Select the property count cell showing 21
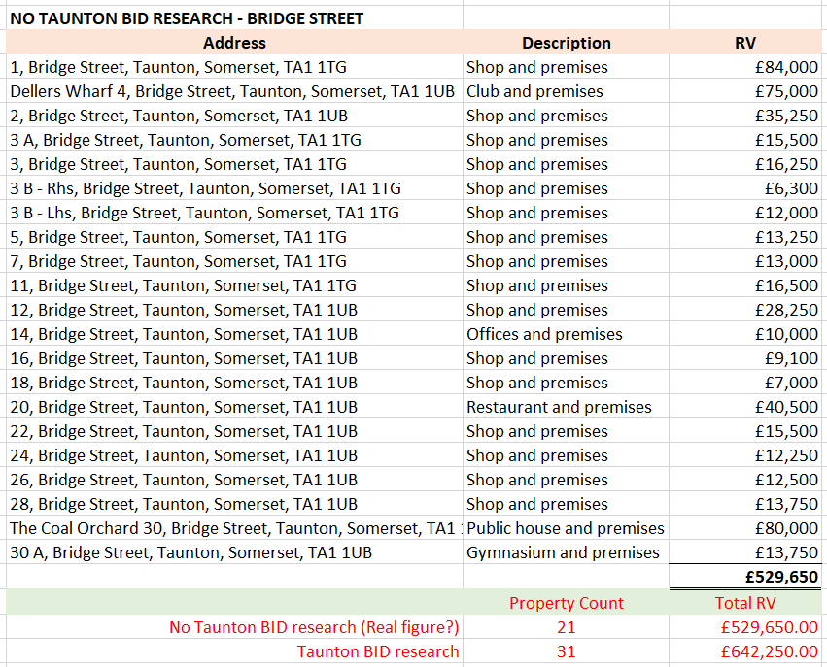The height and width of the screenshot is (667, 827). (x=566, y=626)
